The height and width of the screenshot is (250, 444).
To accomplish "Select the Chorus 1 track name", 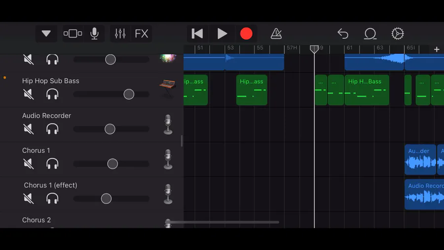I will (x=36, y=150).
